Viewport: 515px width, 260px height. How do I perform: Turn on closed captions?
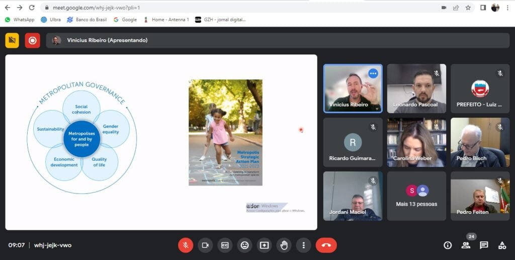pos(225,245)
